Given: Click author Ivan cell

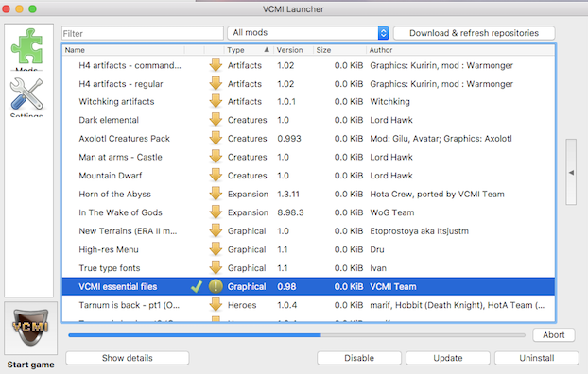Looking at the screenshot, I should click(378, 268).
